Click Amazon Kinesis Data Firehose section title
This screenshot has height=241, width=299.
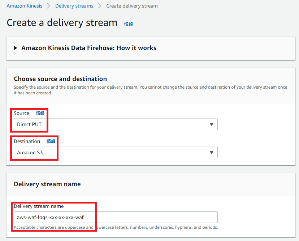(88, 48)
